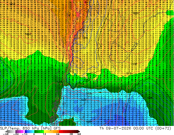Click the '-22' legend label
174x135 pixels.
(16, 134)
